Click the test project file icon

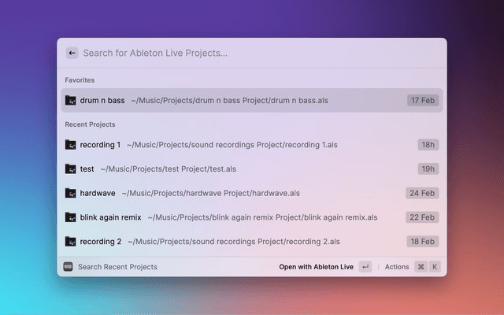70,169
